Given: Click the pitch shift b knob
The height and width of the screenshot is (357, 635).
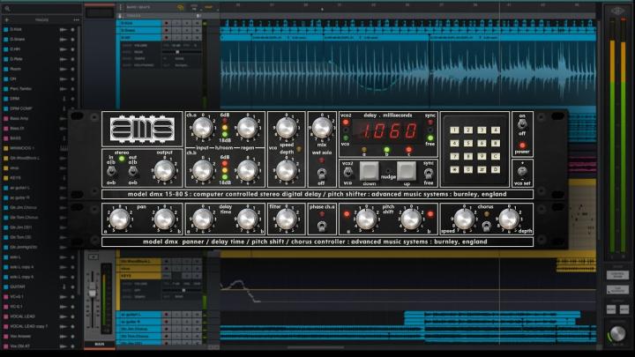Looking at the screenshot, I should (x=411, y=219).
